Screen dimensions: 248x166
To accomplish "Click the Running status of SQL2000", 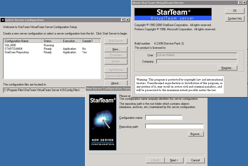I will pos(49,45).
